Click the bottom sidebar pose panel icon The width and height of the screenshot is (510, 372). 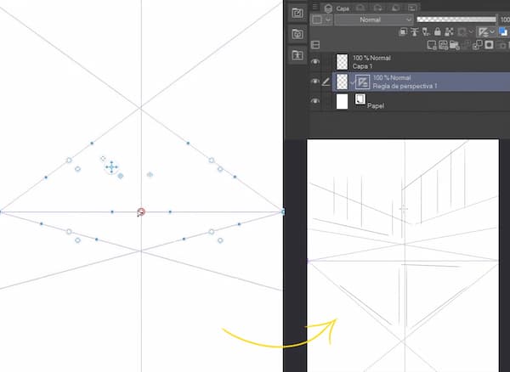297,55
